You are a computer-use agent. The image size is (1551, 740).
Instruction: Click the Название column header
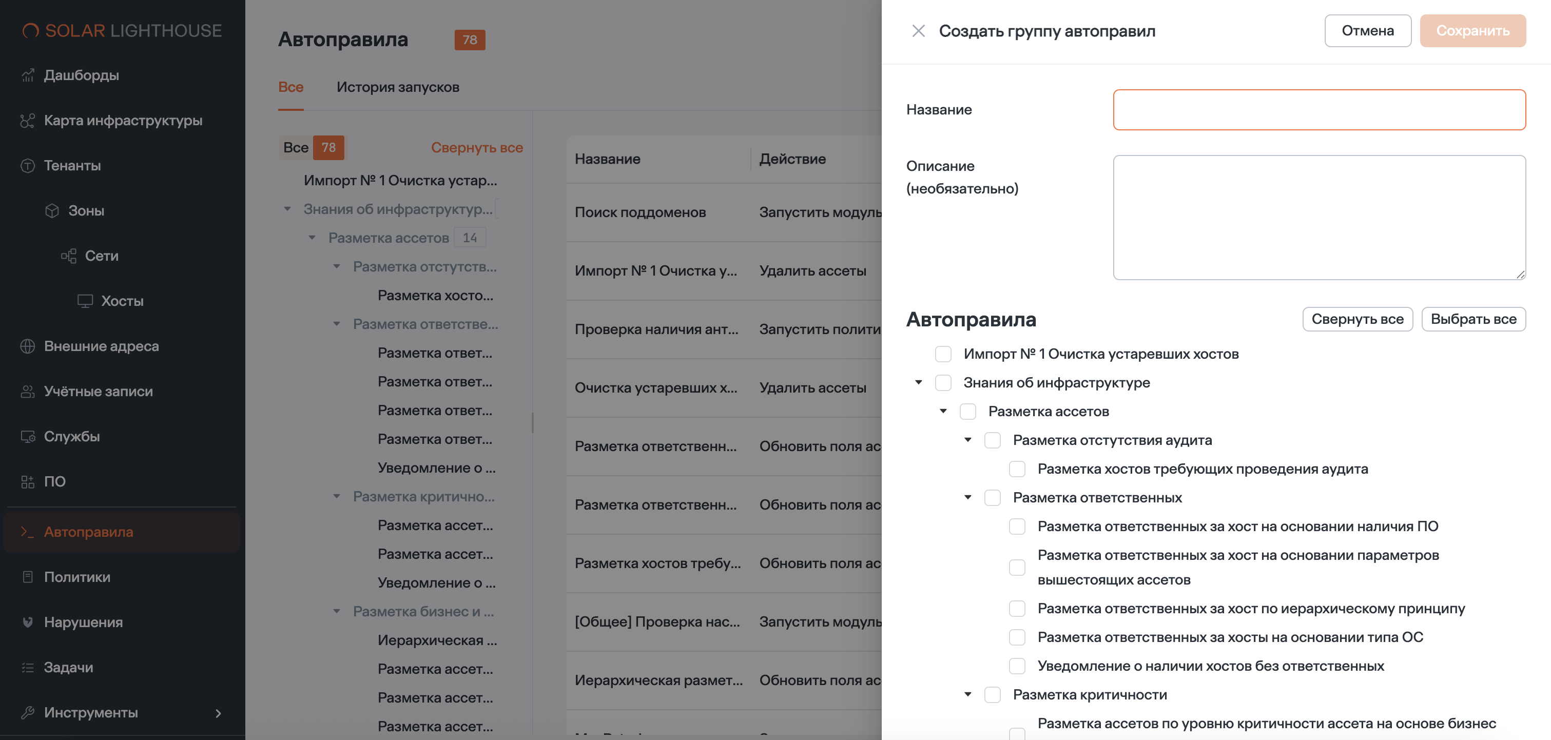608,159
